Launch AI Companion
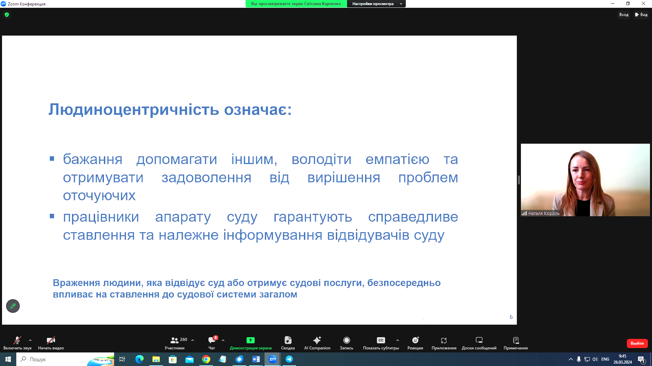Screen dimensions: 652x366 click(317, 343)
